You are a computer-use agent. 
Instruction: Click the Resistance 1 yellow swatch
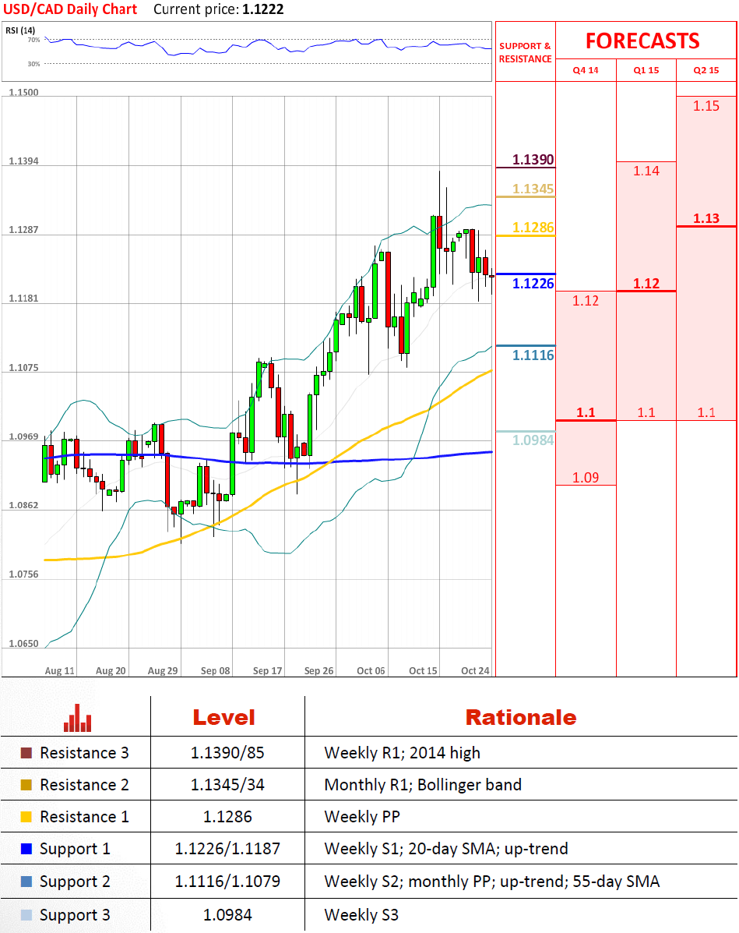[26, 817]
